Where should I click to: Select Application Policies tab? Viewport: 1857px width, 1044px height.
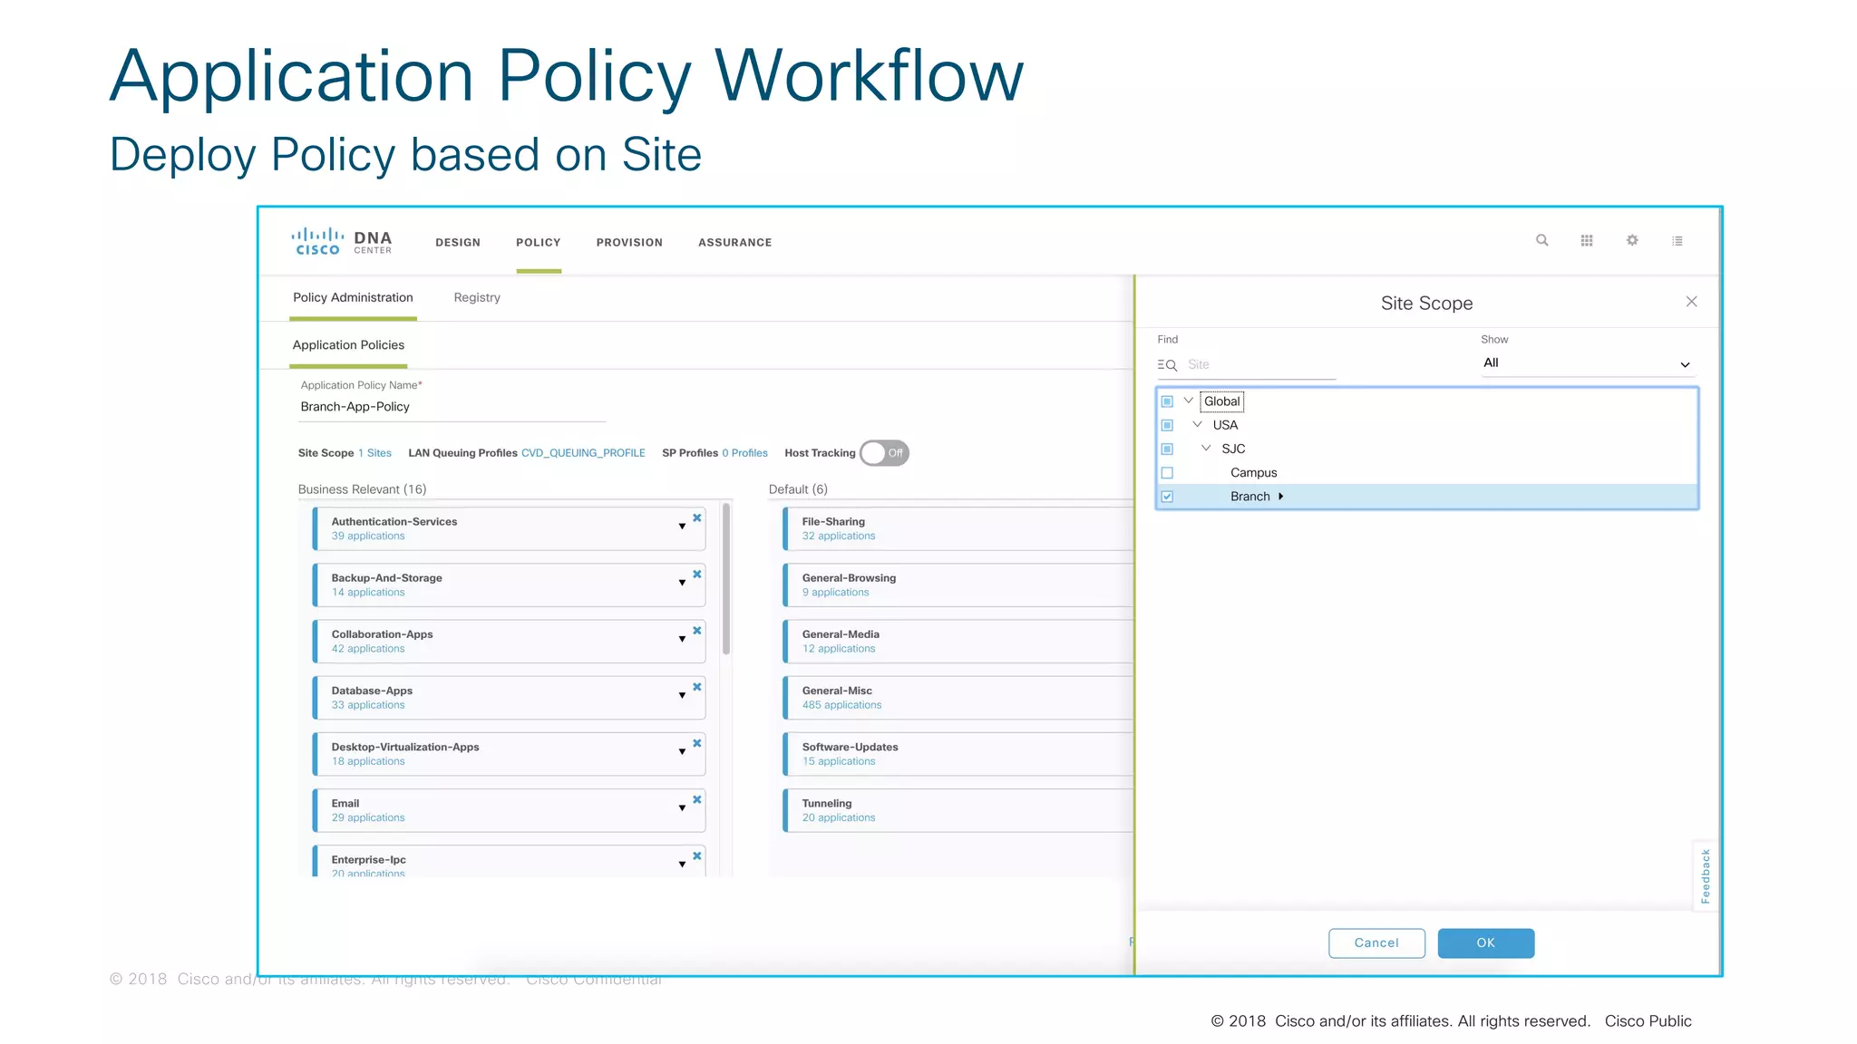click(348, 345)
